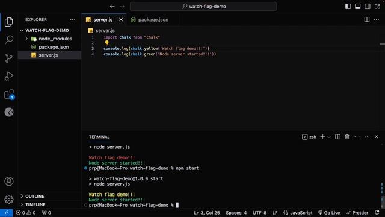This screenshot has width=385, height=217.
Task: Click line 3 in editor gutter
Action: click(x=93, y=48)
